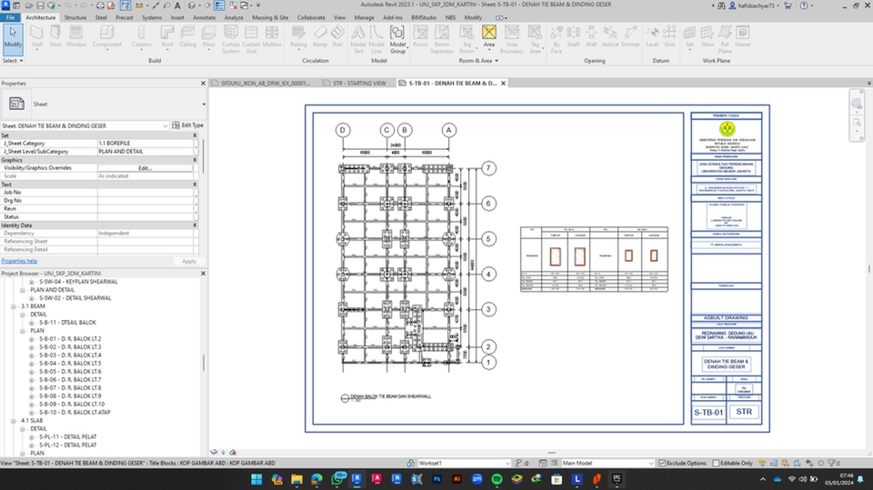Image resolution: width=873 pixels, height=490 pixels.
Task: Switch to the Annotate ribbon tab
Action: (x=204, y=18)
